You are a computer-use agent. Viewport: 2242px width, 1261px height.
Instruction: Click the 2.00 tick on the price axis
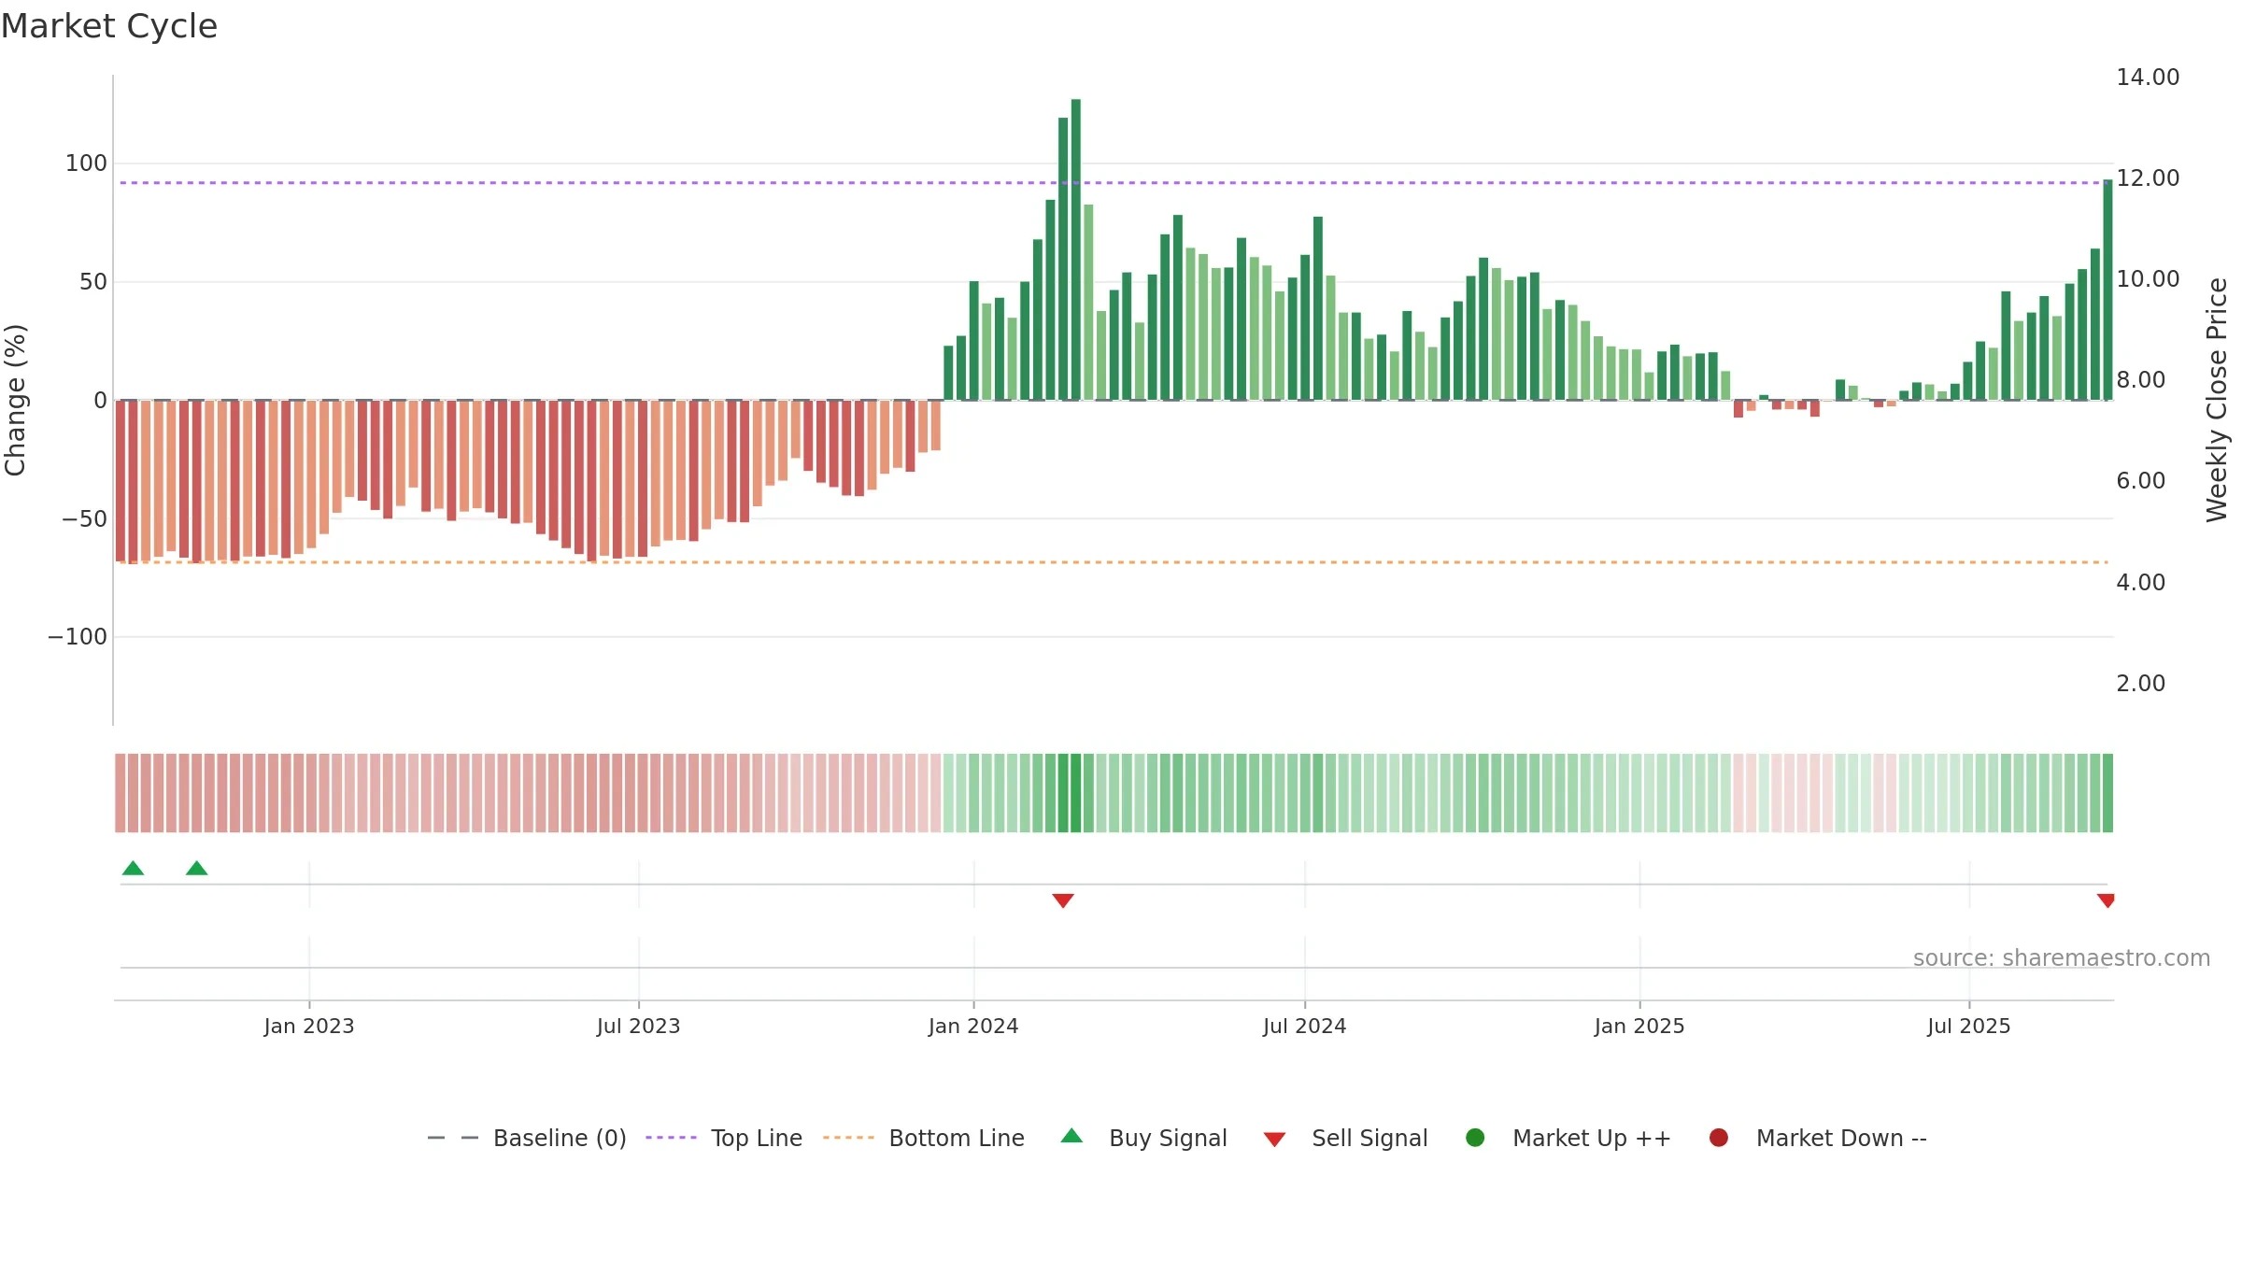2140,683
